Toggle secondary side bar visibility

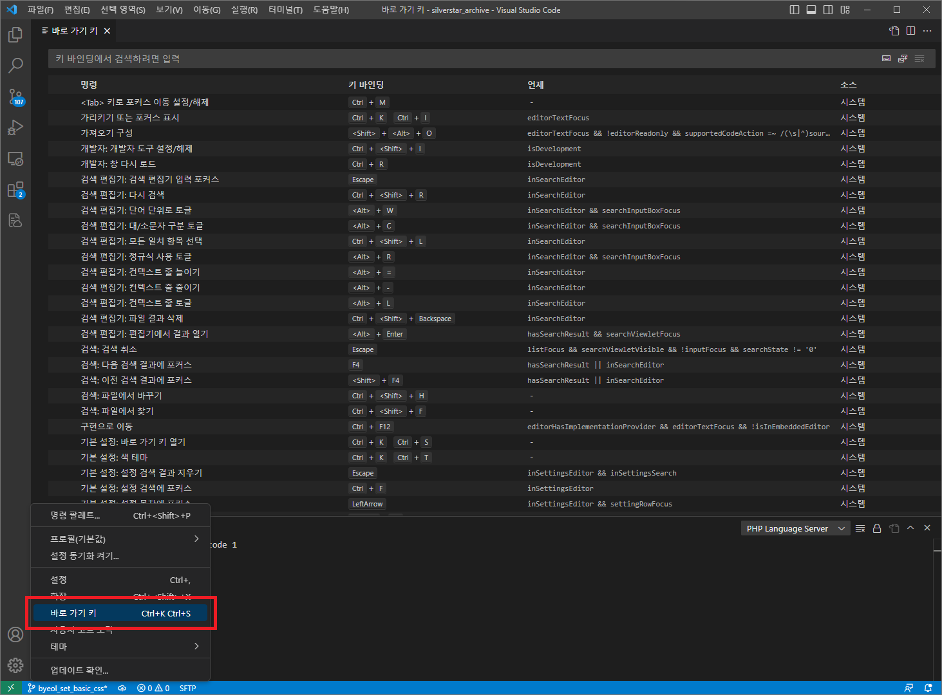pyautogui.click(x=828, y=10)
